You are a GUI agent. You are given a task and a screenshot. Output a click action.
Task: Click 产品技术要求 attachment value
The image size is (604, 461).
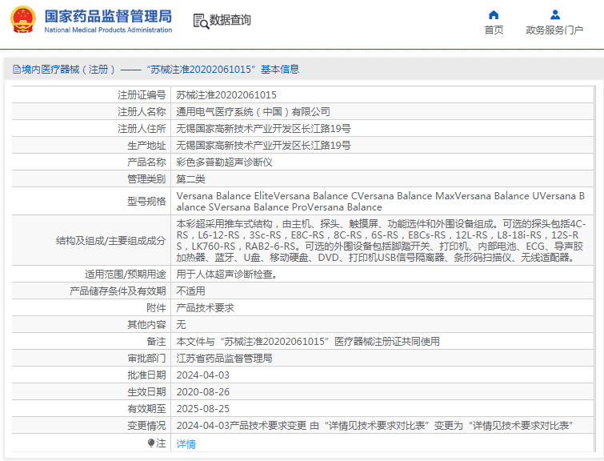[x=206, y=308]
